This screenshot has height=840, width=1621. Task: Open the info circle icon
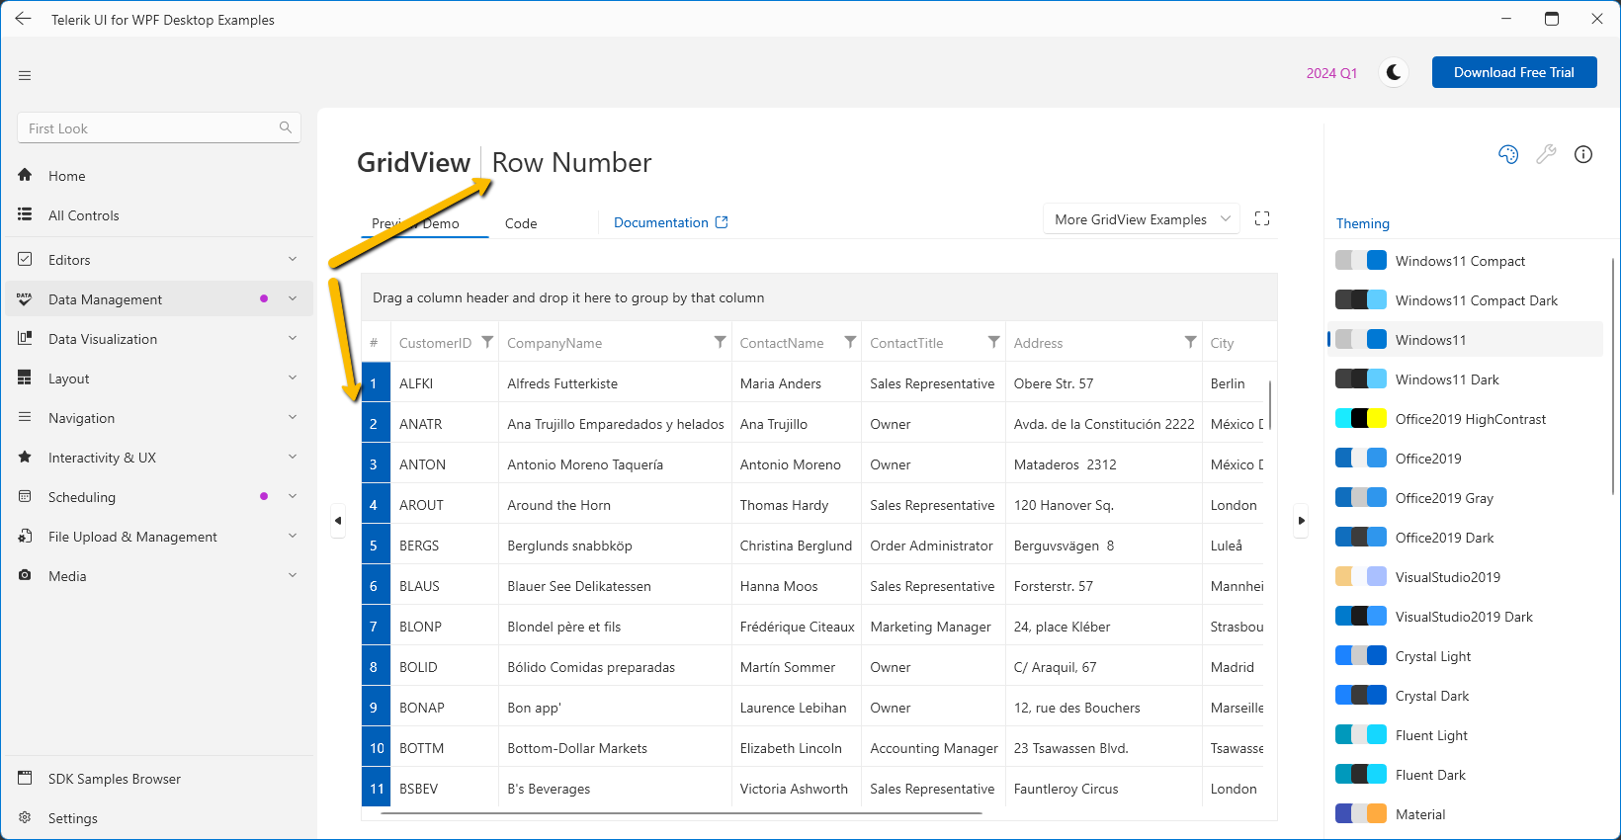(1583, 154)
